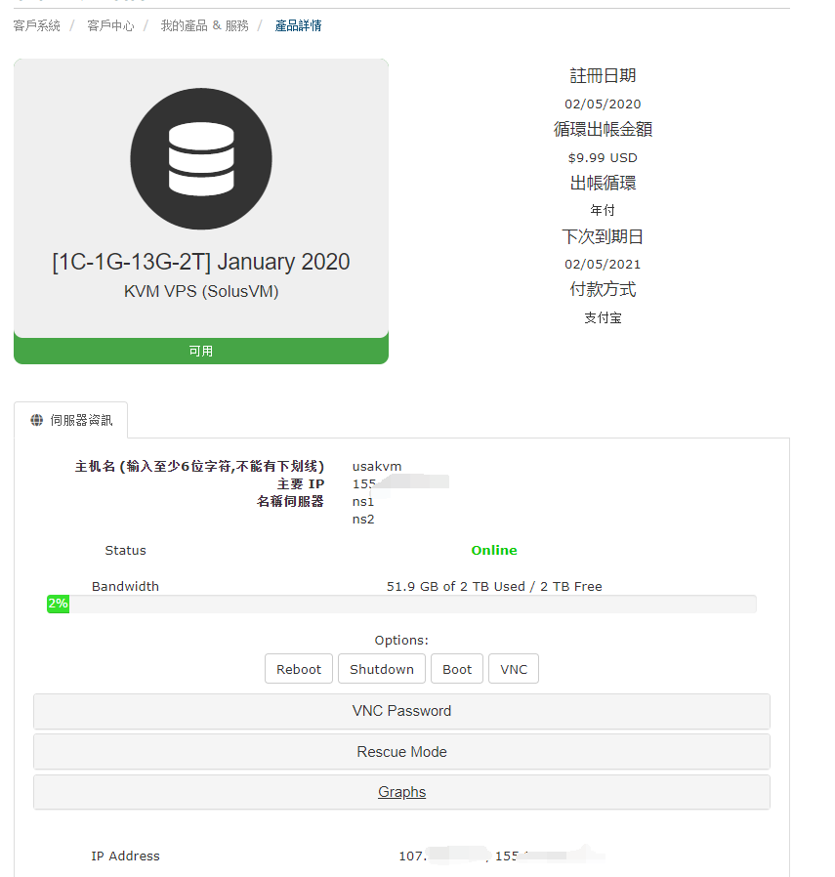
Task: Click the 支付宝 payment method text
Action: click(x=603, y=317)
